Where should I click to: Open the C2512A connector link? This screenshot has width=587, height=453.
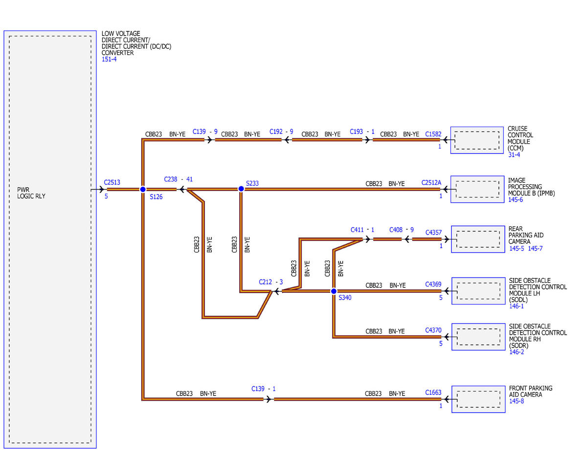coord(431,183)
